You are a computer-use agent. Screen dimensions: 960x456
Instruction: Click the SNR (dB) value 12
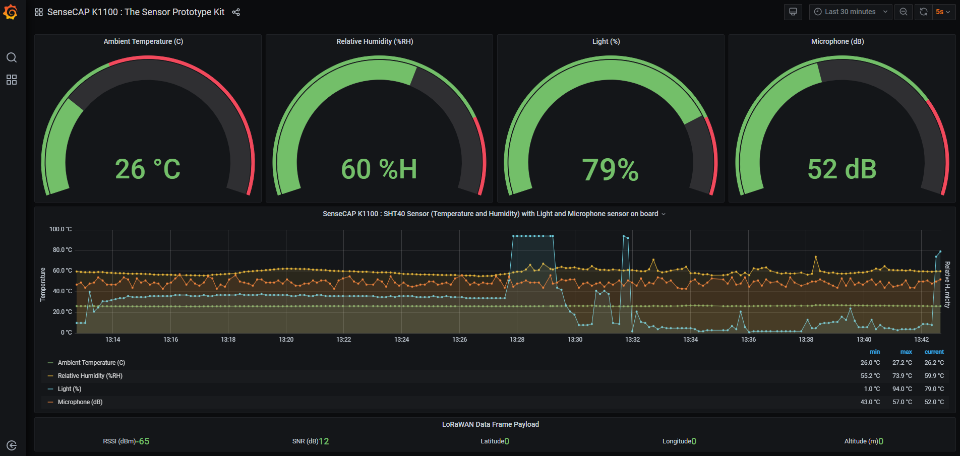(324, 441)
